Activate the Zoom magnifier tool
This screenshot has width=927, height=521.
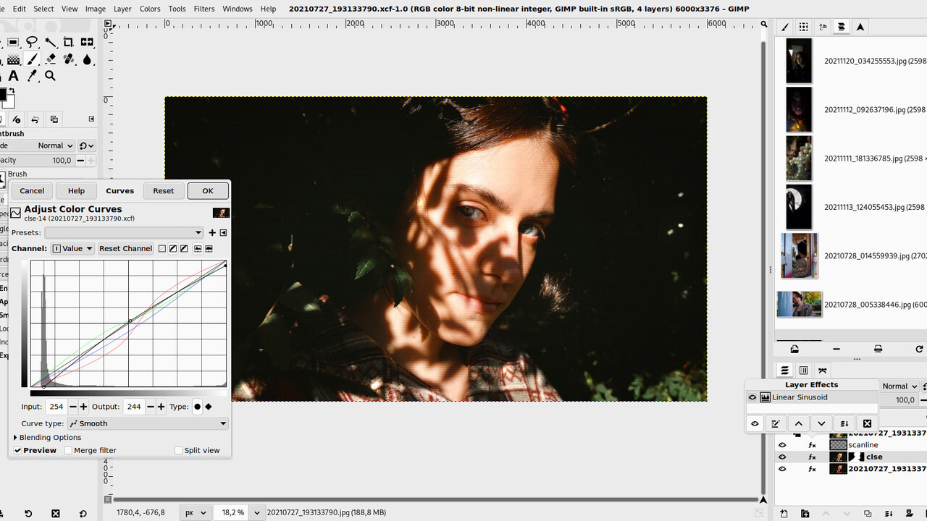pos(51,76)
